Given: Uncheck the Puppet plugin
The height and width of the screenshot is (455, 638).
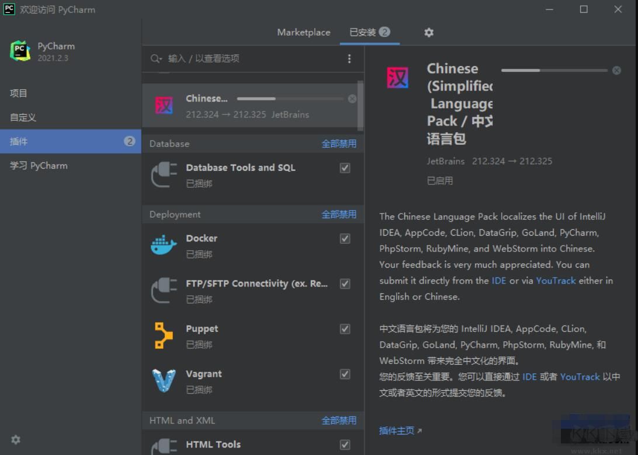Looking at the screenshot, I should pyautogui.click(x=345, y=329).
